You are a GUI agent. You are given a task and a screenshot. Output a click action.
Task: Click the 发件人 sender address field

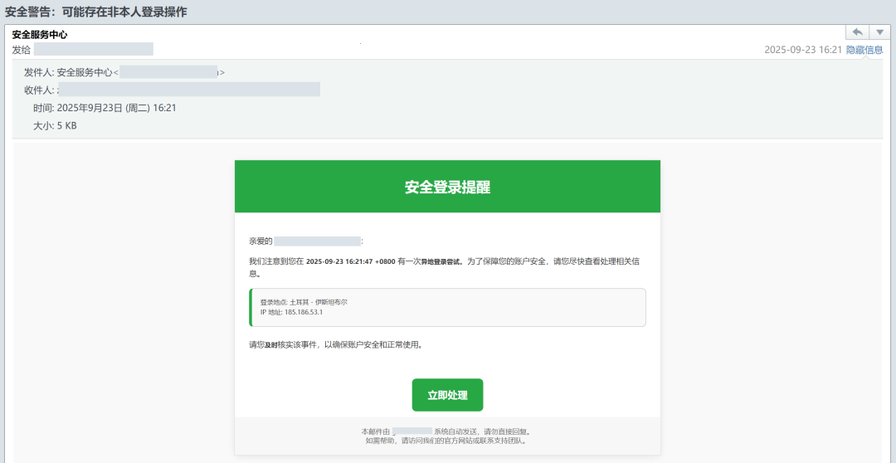pos(168,72)
